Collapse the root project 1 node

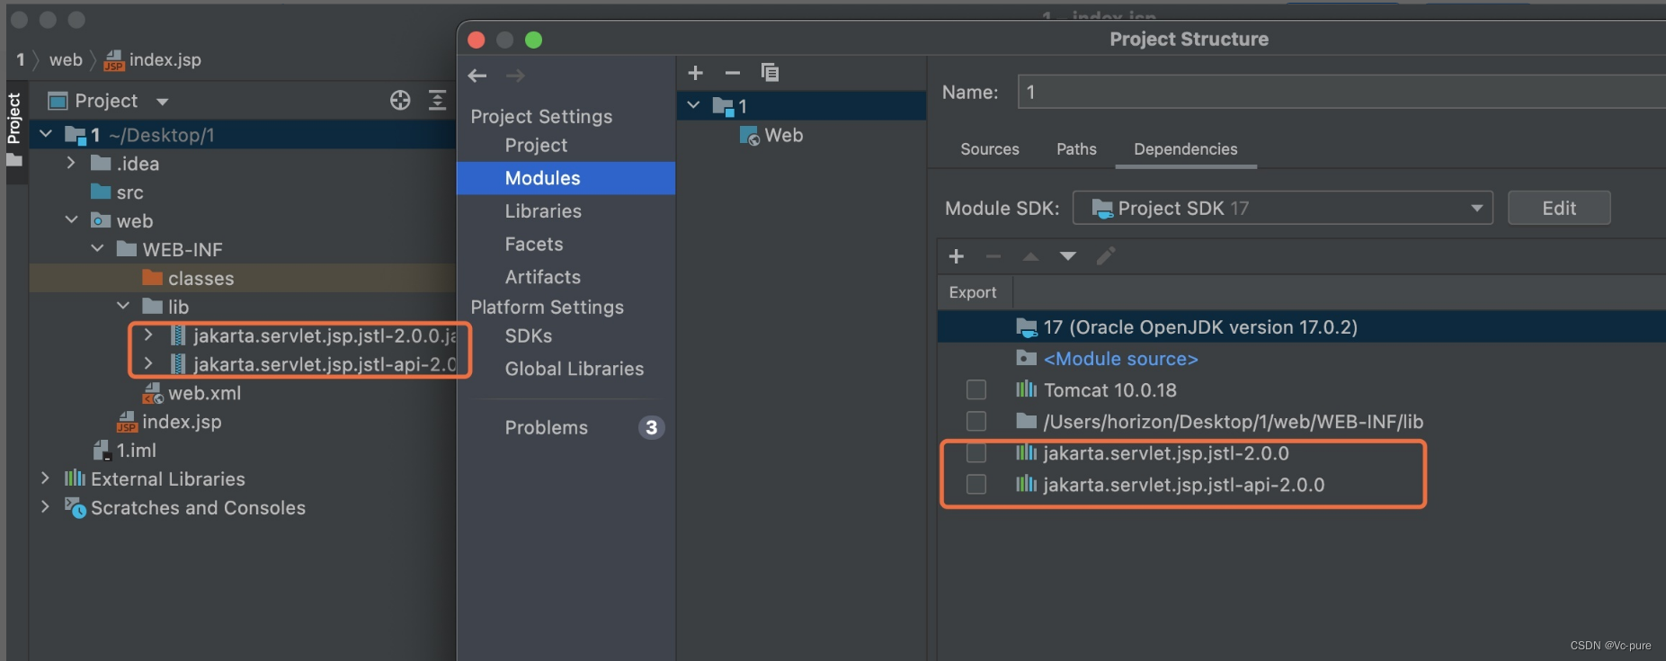pyautogui.click(x=46, y=135)
